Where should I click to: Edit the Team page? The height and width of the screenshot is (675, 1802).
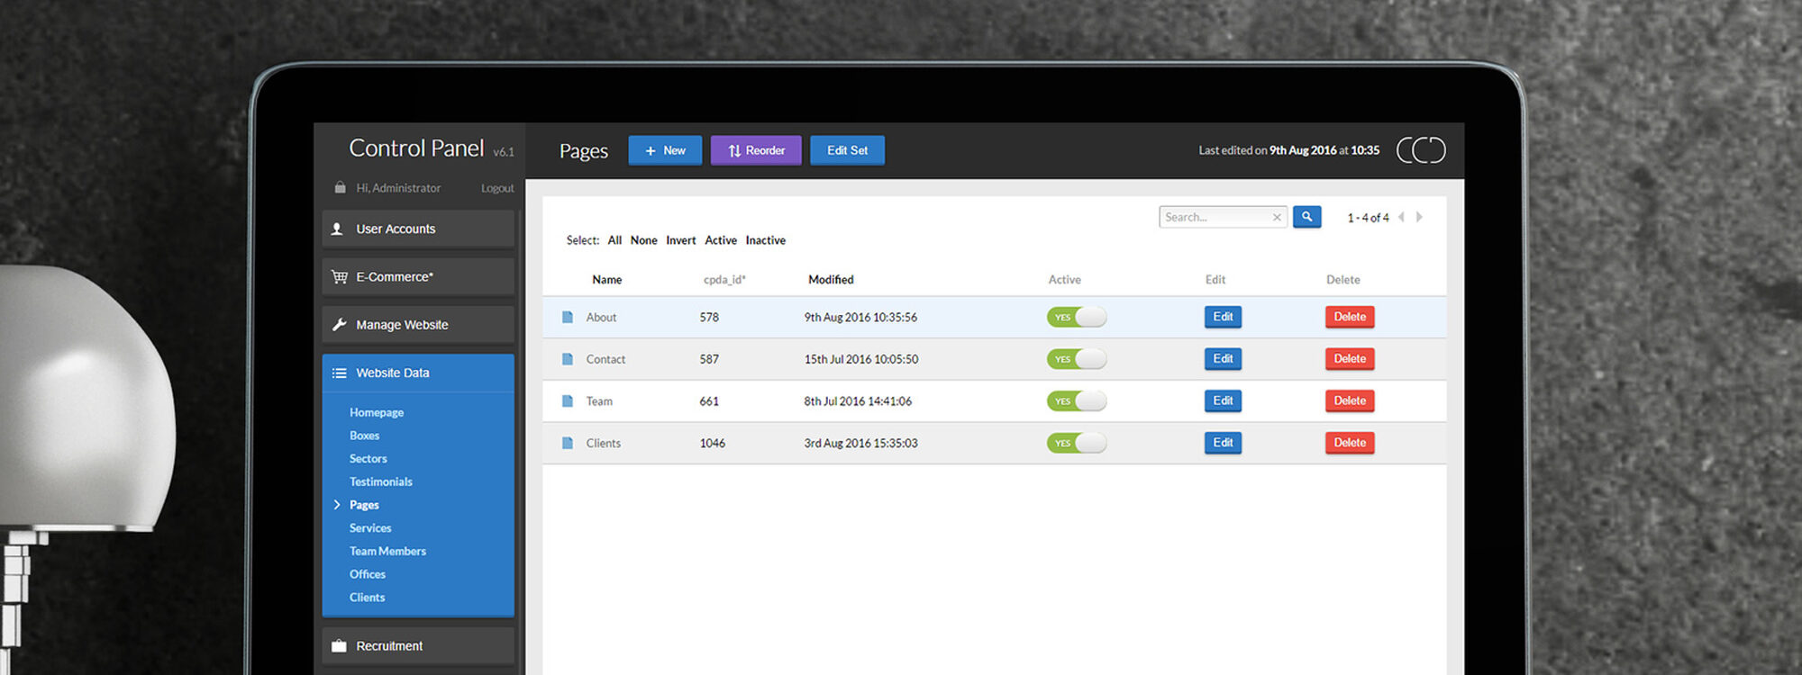point(1223,400)
